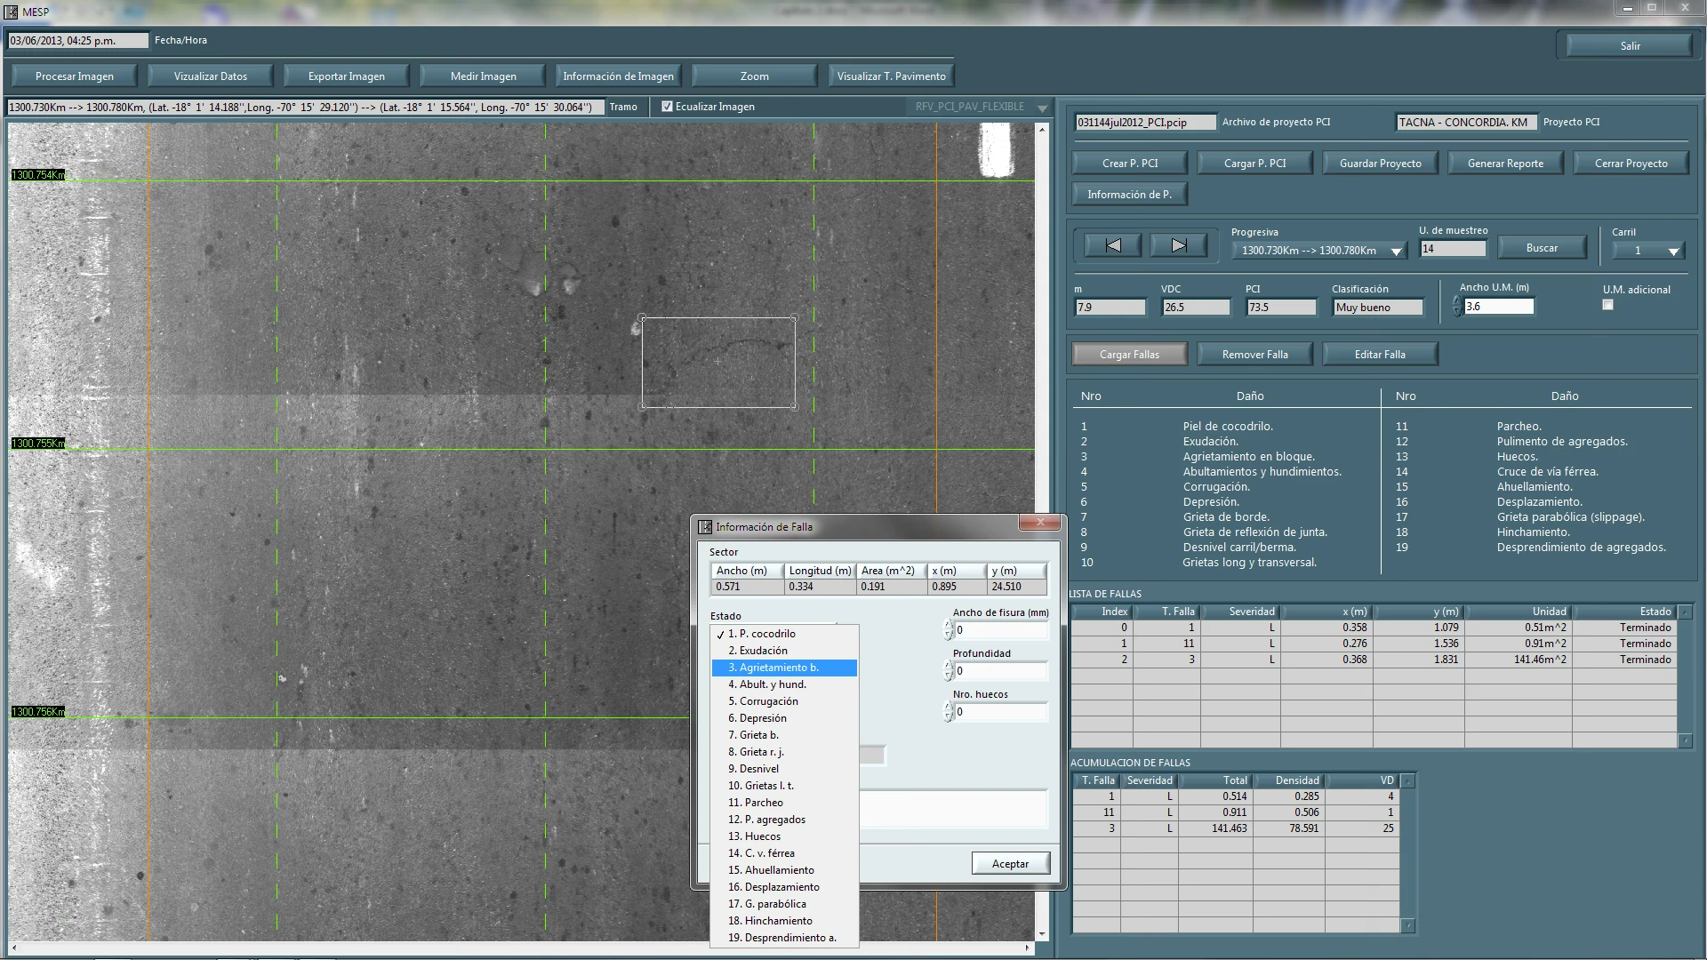The image size is (1707, 960).
Task: Choose 8. Grieta r. j. option
Action: click(783, 752)
